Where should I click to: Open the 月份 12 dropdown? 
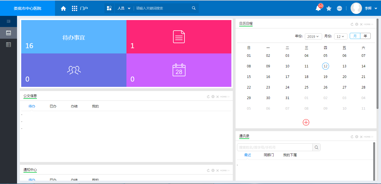[341, 36]
